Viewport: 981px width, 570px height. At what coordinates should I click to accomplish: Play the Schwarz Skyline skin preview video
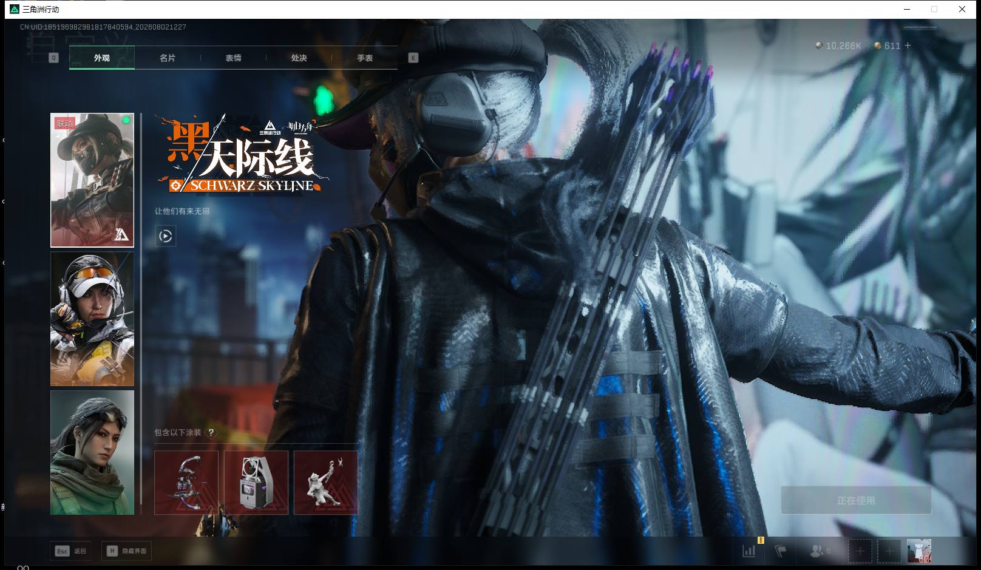coord(165,236)
